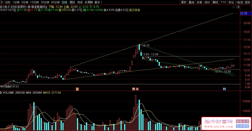Open the 多周期 multi-period view

(89, 3)
